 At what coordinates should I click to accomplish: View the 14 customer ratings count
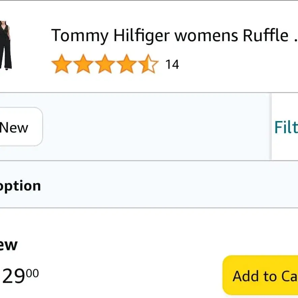point(172,64)
